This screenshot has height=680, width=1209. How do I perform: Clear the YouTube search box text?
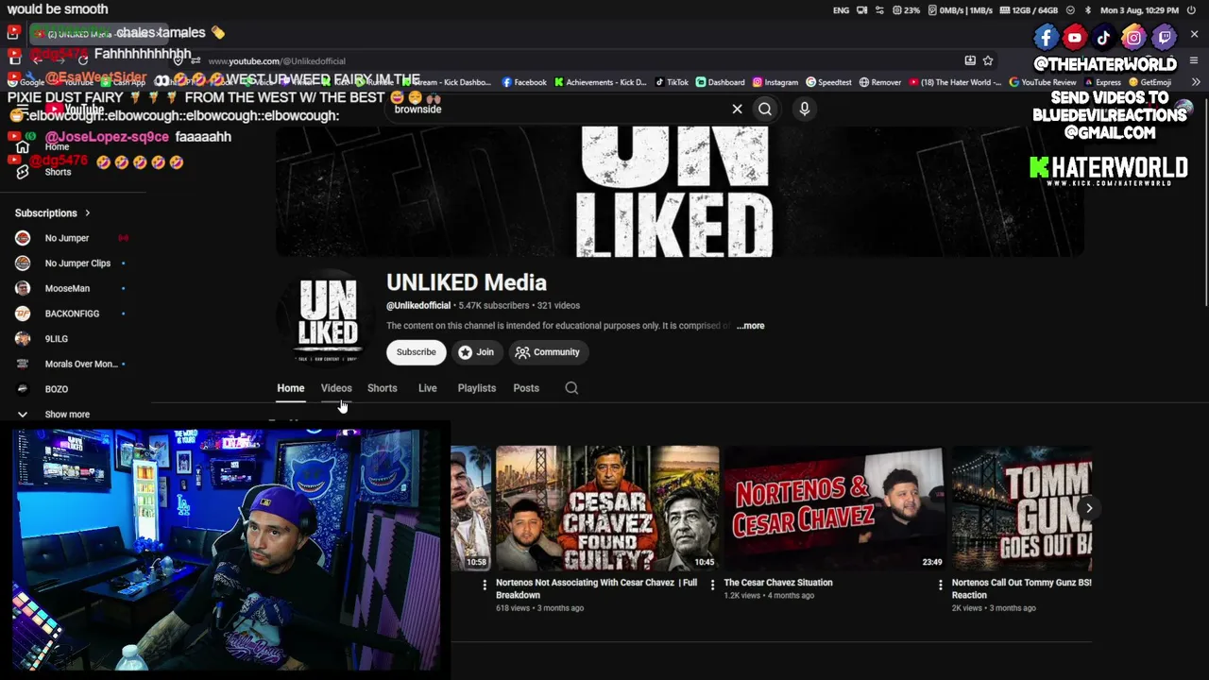(x=737, y=109)
